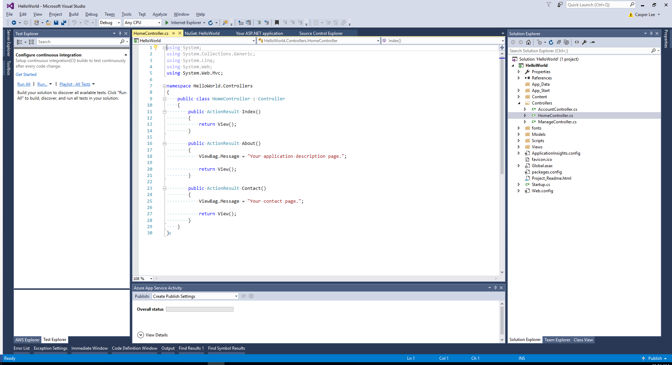Viewport: 672px width, 365px height.
Task: Click the View Code icon in Solution Explorer
Action: [577, 42]
